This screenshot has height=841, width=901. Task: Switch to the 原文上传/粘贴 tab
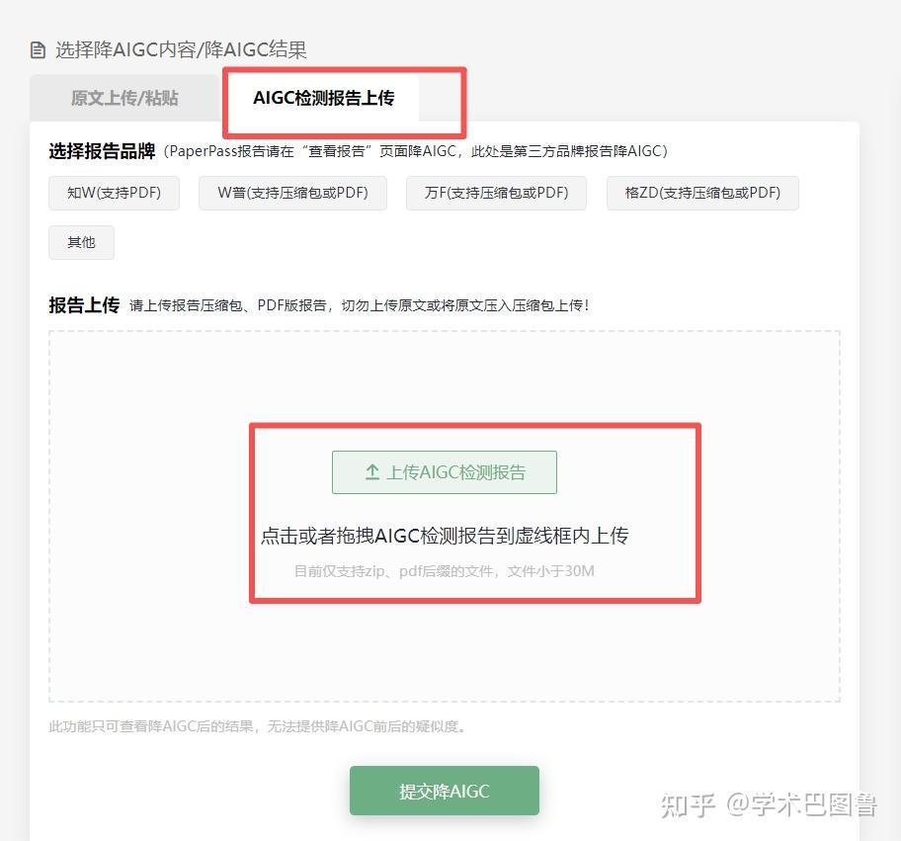[x=124, y=98]
